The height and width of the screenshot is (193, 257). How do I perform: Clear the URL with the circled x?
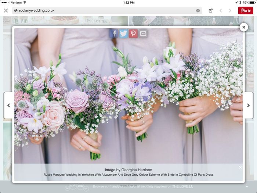pos(198,11)
